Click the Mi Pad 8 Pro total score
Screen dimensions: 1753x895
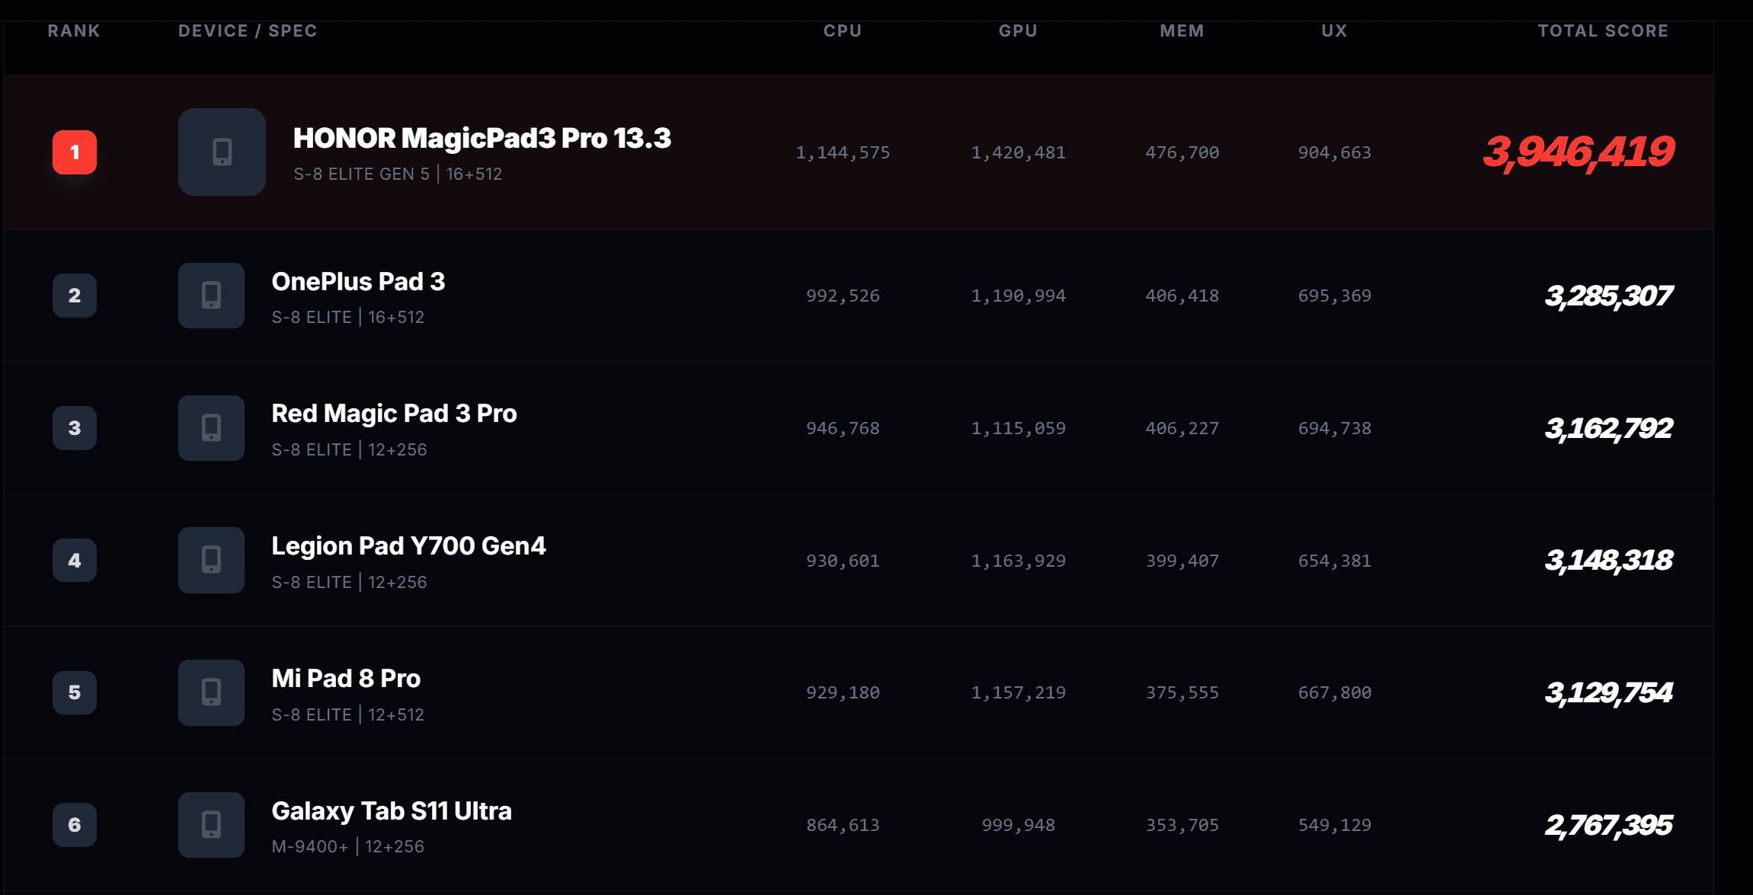(x=1607, y=692)
